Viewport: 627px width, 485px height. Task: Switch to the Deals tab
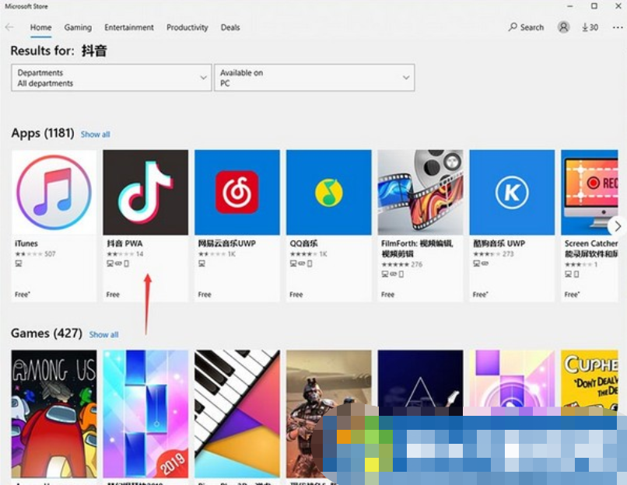(x=230, y=27)
